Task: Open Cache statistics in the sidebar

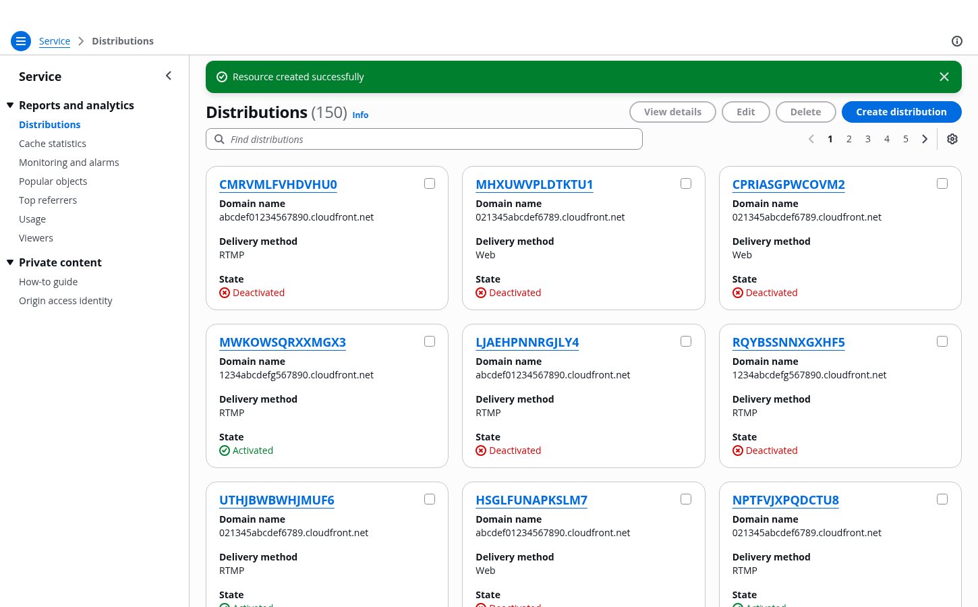Action: point(53,144)
